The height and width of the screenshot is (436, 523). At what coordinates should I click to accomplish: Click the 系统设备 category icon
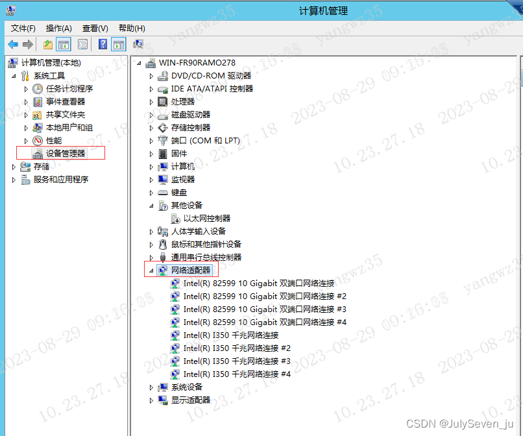163,387
